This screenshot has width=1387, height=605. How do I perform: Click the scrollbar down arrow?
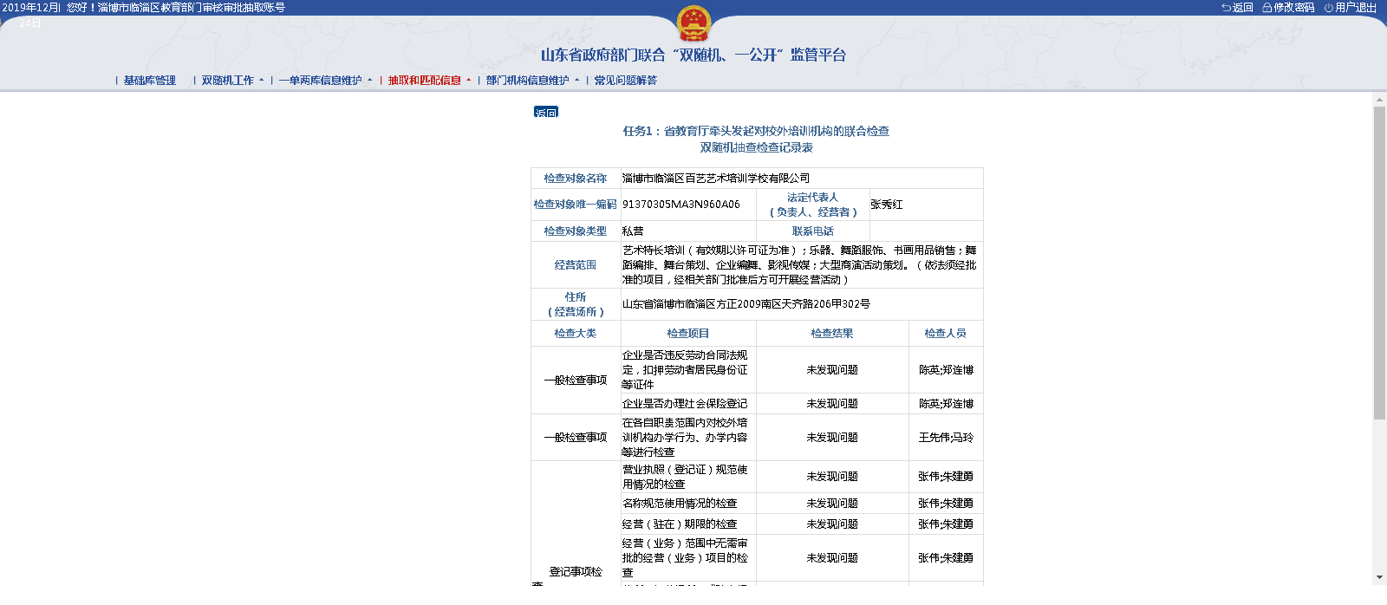click(1379, 577)
